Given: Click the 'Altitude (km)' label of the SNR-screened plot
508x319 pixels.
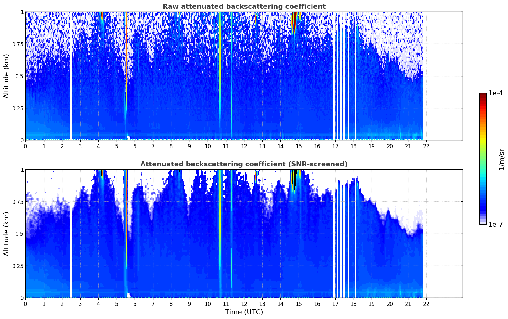Looking at the screenshot, I should [x=7, y=234].
